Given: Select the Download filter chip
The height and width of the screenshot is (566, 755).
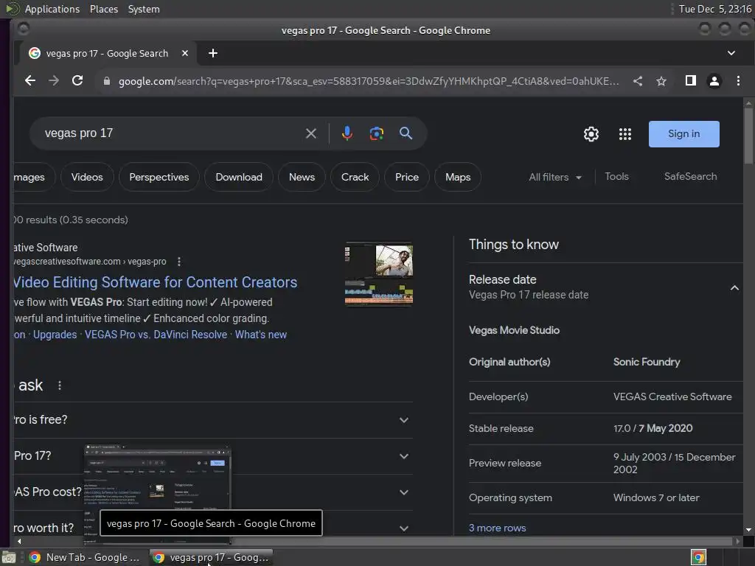Looking at the screenshot, I should pos(239,177).
